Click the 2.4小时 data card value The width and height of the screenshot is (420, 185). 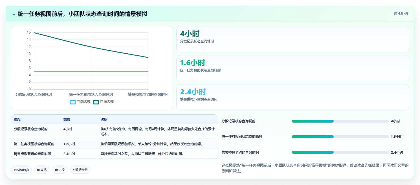[x=193, y=92]
